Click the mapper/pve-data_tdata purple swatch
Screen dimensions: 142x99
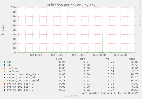[4, 78]
